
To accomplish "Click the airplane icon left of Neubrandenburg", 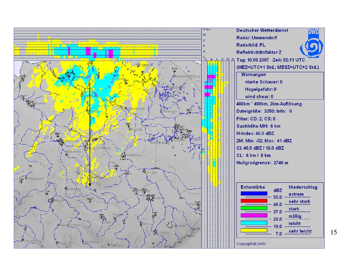I will point(174,71).
